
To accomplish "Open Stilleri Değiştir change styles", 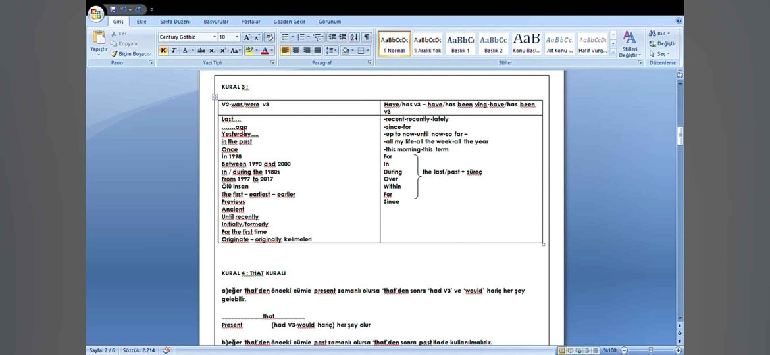I will [630, 44].
